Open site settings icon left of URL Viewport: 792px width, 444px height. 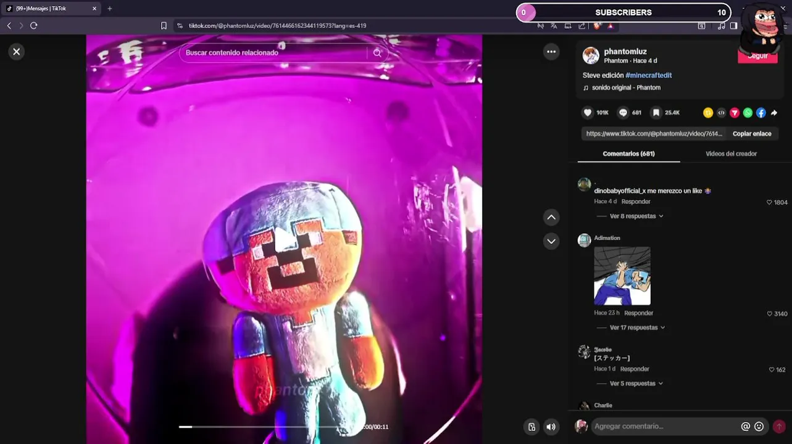point(180,26)
